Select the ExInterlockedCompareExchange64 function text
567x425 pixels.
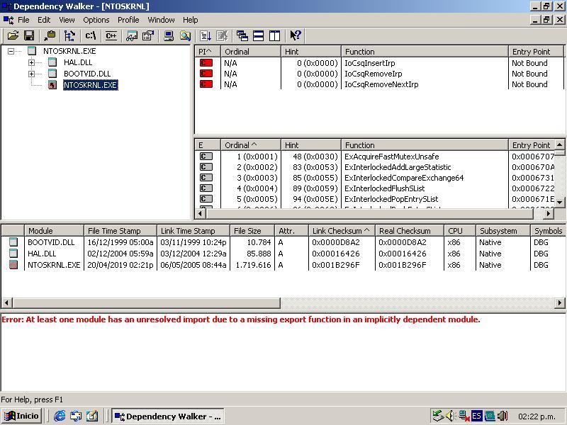pos(404,178)
